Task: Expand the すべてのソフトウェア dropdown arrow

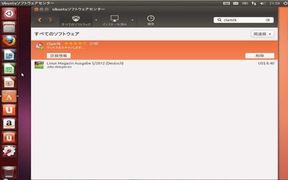Action: (x=96, y=20)
